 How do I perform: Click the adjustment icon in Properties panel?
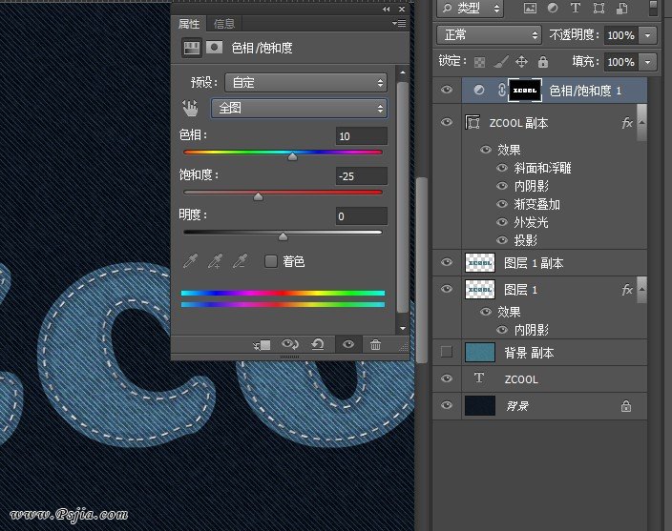[x=191, y=48]
